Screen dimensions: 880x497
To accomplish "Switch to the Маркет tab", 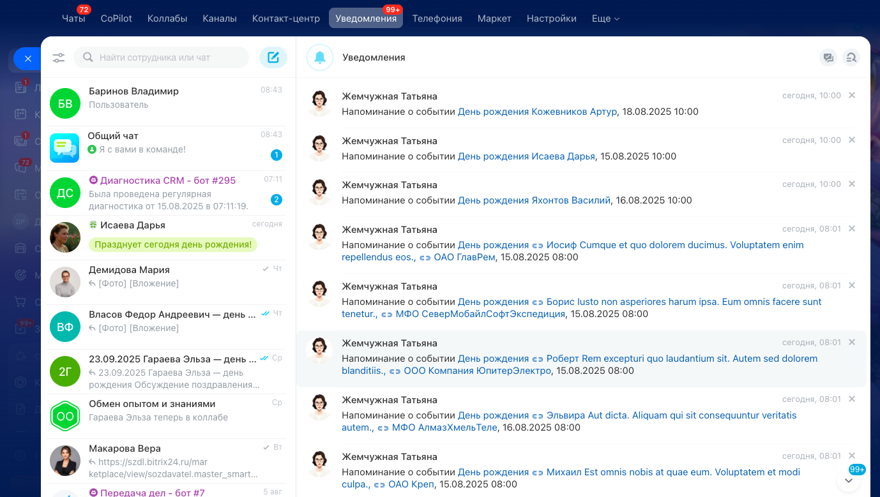I will tap(494, 19).
